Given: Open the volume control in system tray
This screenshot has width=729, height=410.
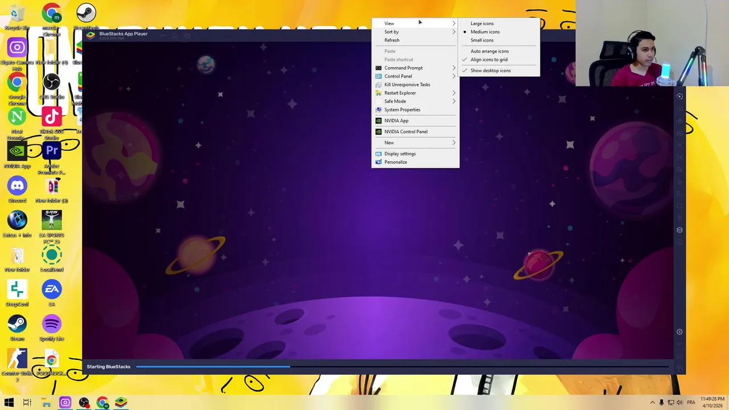Looking at the screenshot, I should pyautogui.click(x=679, y=403).
